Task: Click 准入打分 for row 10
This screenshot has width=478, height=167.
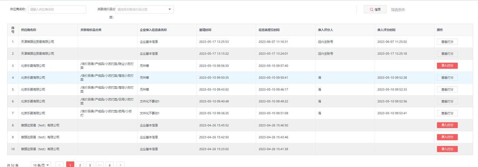Action: [447, 149]
